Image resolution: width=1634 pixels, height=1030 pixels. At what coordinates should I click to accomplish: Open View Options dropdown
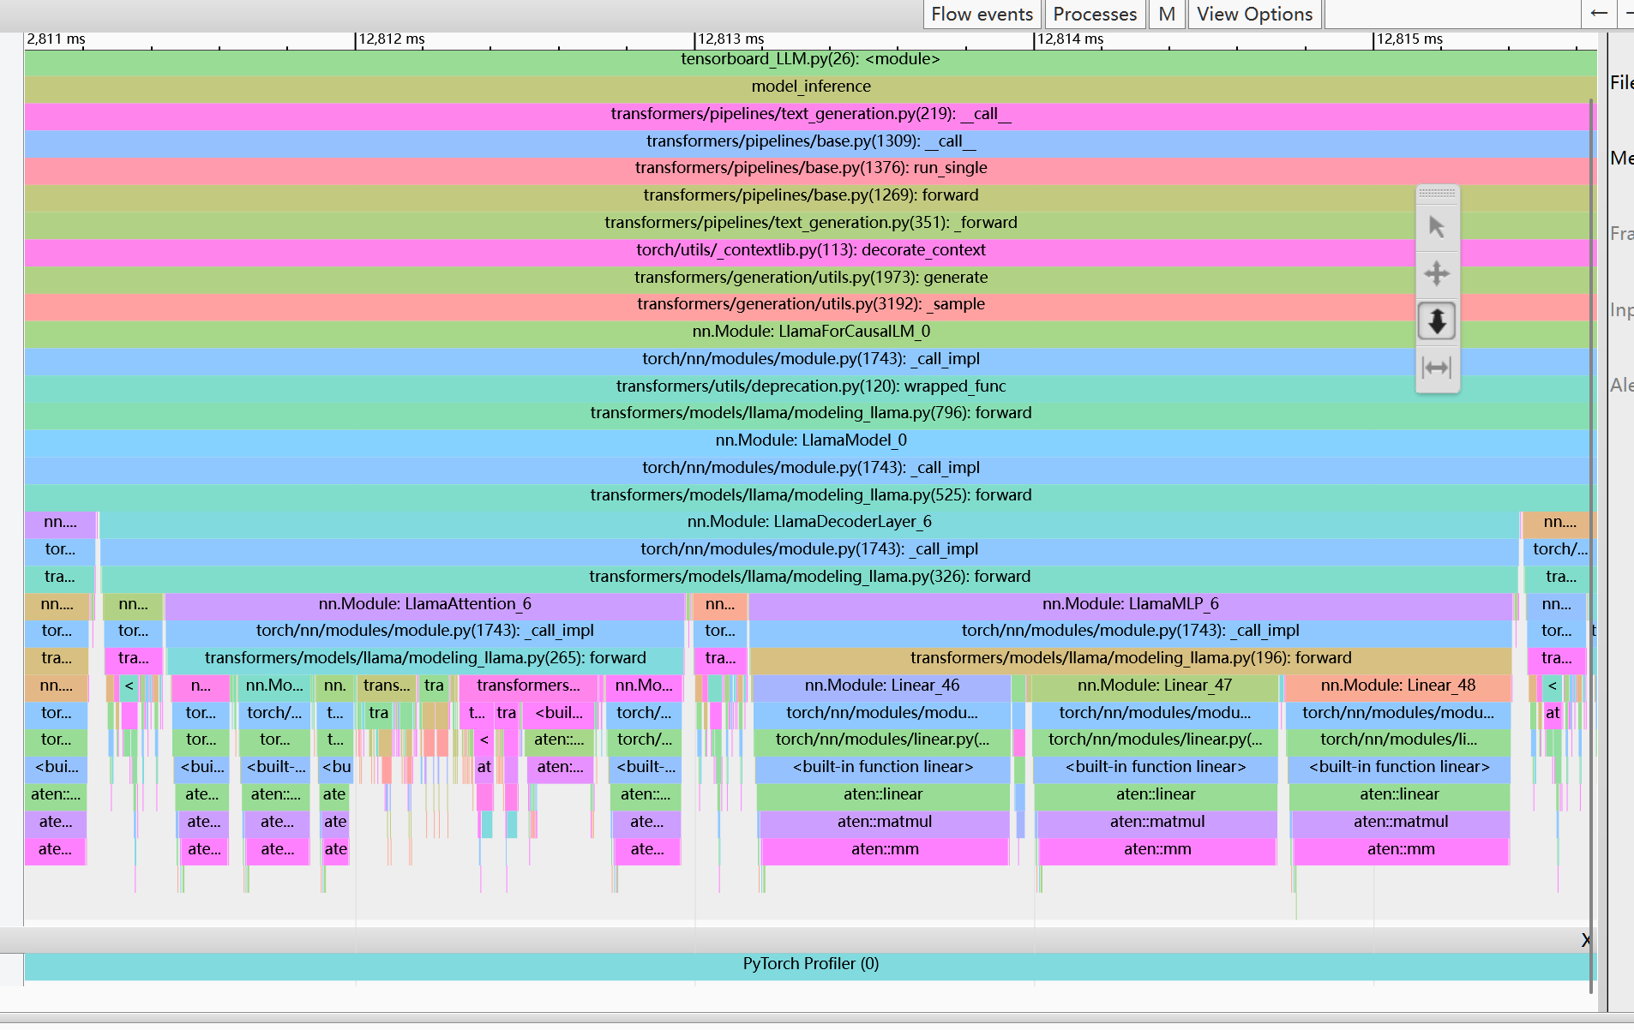tap(1254, 15)
